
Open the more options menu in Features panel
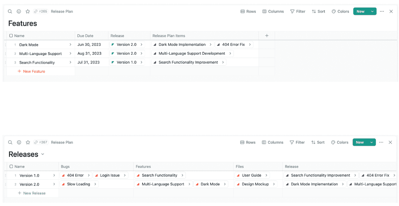[x=382, y=12]
